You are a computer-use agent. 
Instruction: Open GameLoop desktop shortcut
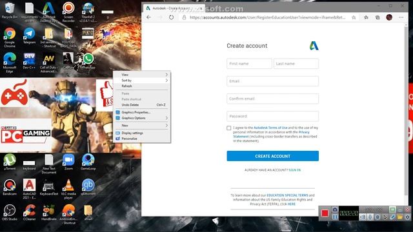88,162
